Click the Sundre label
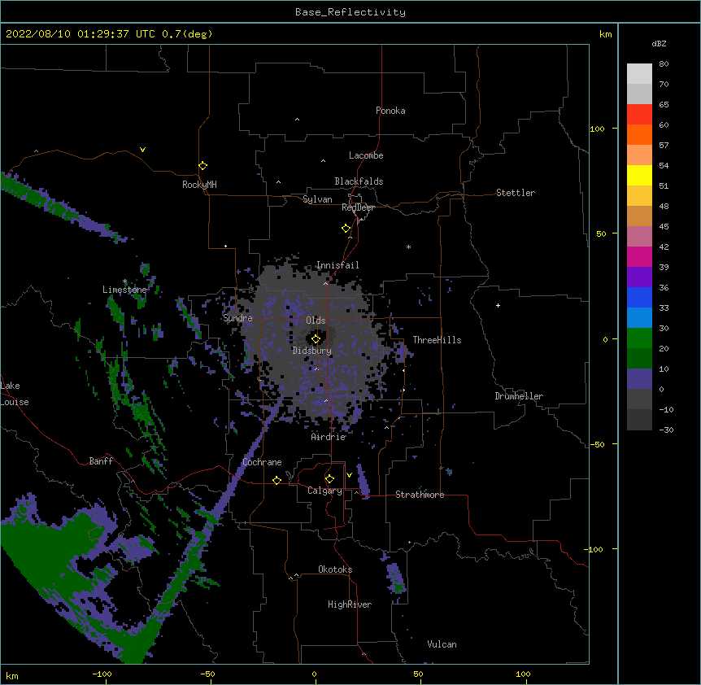 tap(237, 318)
